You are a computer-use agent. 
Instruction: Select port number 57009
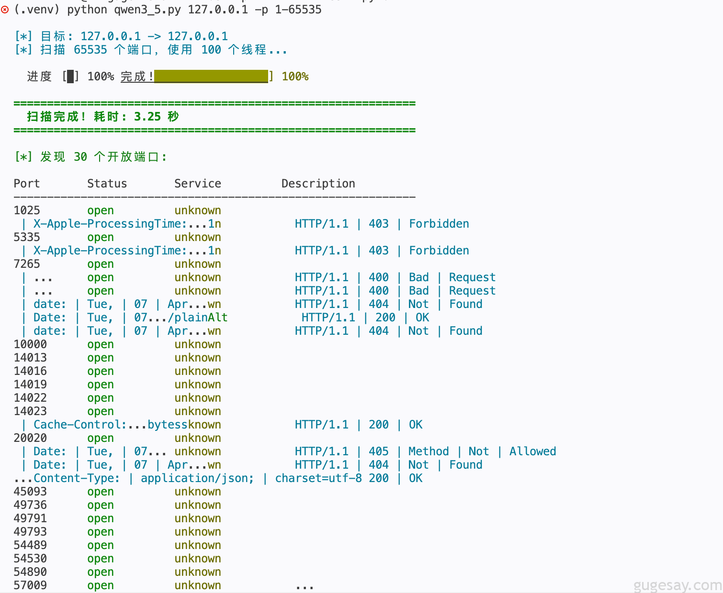pos(30,585)
